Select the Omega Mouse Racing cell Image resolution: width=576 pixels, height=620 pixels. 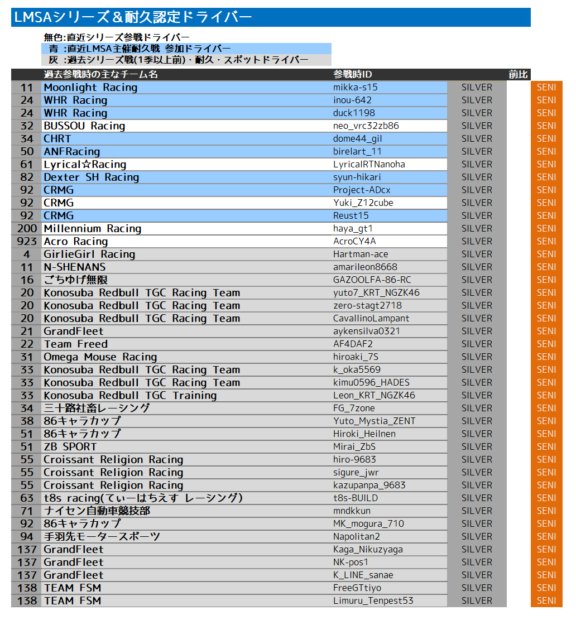[x=100, y=357]
